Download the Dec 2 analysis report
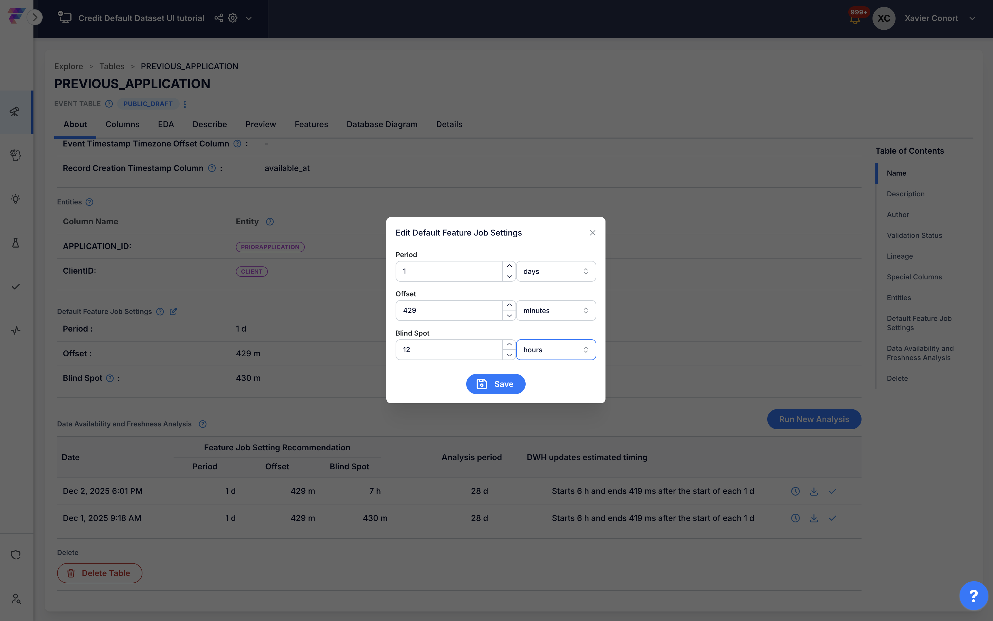 (x=814, y=491)
